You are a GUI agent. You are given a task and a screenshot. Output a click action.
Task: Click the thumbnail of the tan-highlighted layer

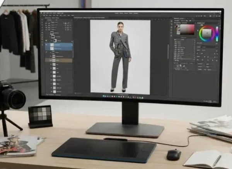(x=54, y=60)
